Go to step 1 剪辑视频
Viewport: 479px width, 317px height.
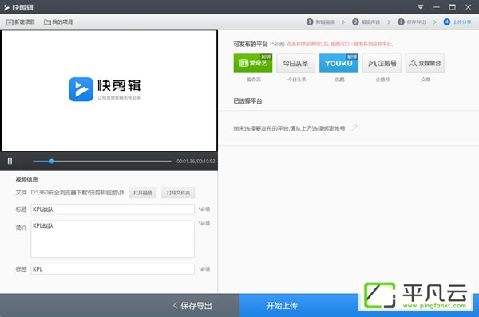(320, 22)
